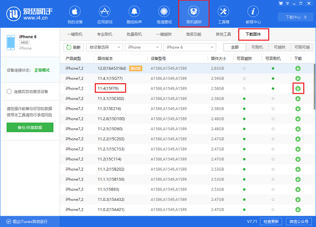Download firmware 11.2.1(15C153)
Screen dimensions: 316x227
click(298, 149)
